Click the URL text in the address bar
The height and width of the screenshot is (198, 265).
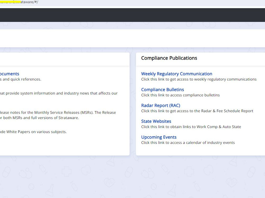click(x=19, y=2)
